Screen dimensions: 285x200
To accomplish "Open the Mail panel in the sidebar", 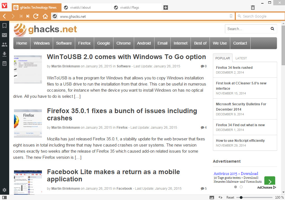I will pyautogui.click(x=4, y=35).
